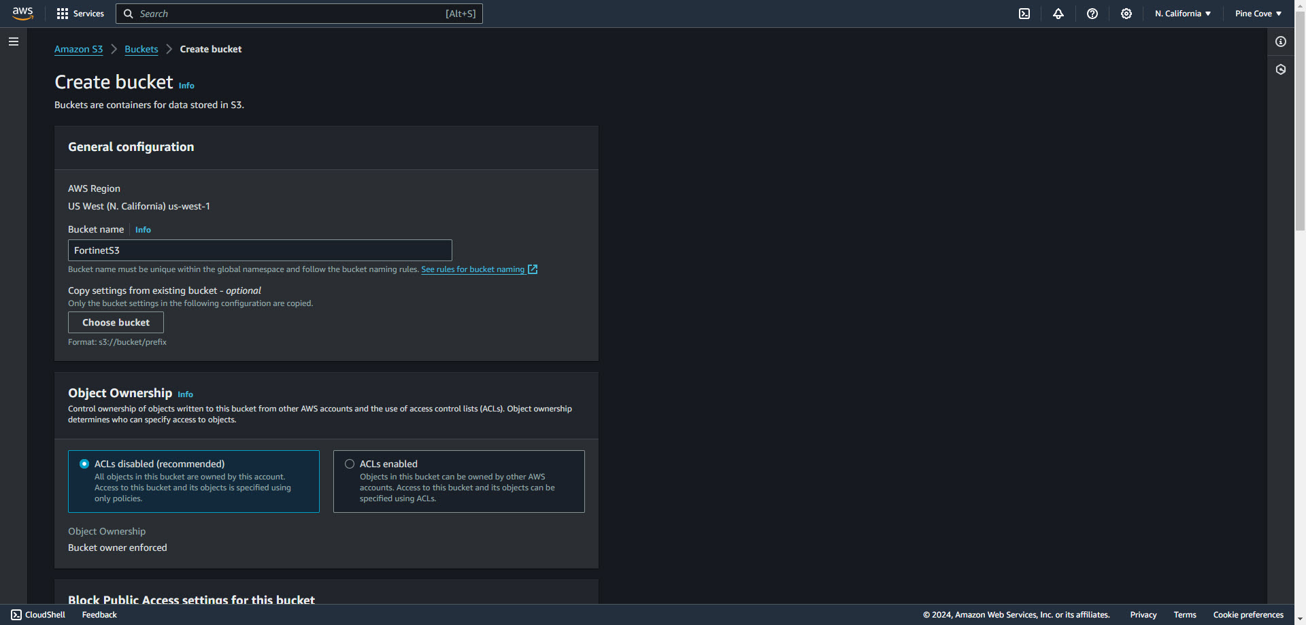Click the search magnifier icon
The image size is (1306, 625).
tap(129, 14)
